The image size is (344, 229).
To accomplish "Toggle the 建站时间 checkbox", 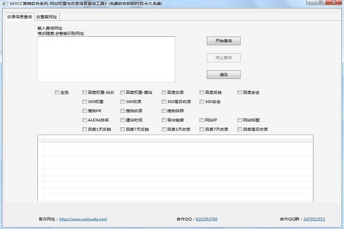I will pyautogui.click(x=123, y=120).
